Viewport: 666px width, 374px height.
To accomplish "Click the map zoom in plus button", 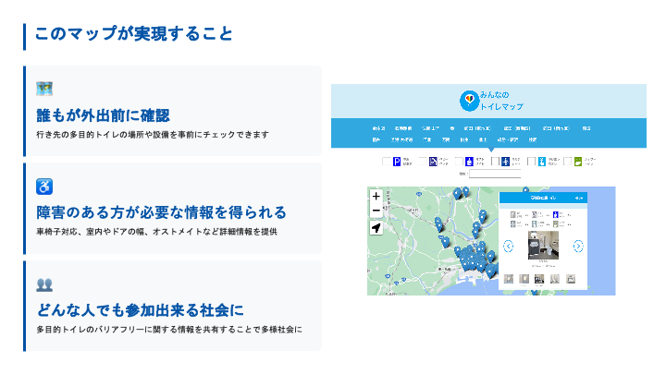I will tap(376, 197).
